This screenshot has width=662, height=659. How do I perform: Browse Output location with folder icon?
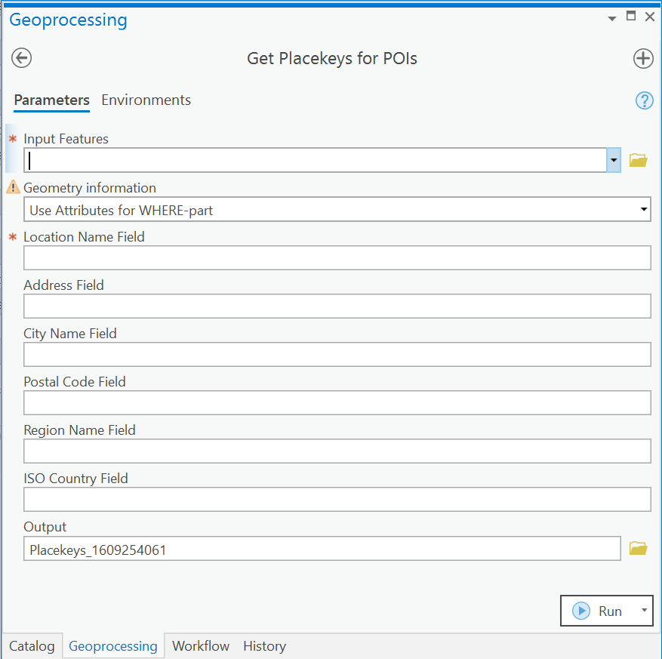638,548
